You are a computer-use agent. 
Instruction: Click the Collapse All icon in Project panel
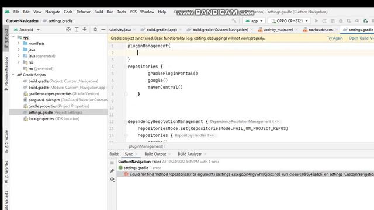coord(85,30)
